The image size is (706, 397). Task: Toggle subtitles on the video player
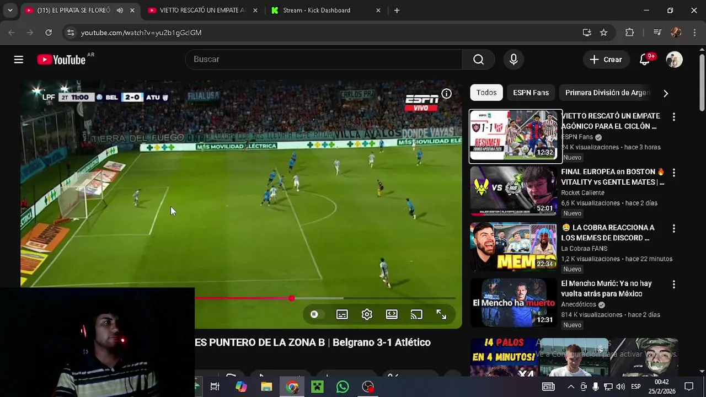342,314
